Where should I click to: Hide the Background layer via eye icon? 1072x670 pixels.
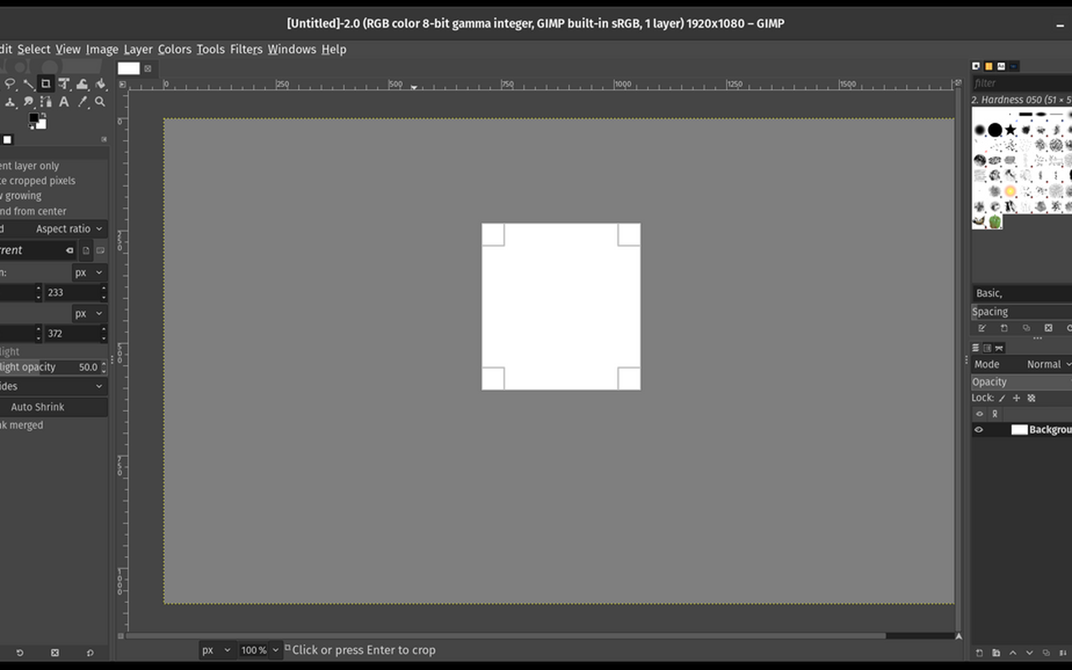[978, 430]
